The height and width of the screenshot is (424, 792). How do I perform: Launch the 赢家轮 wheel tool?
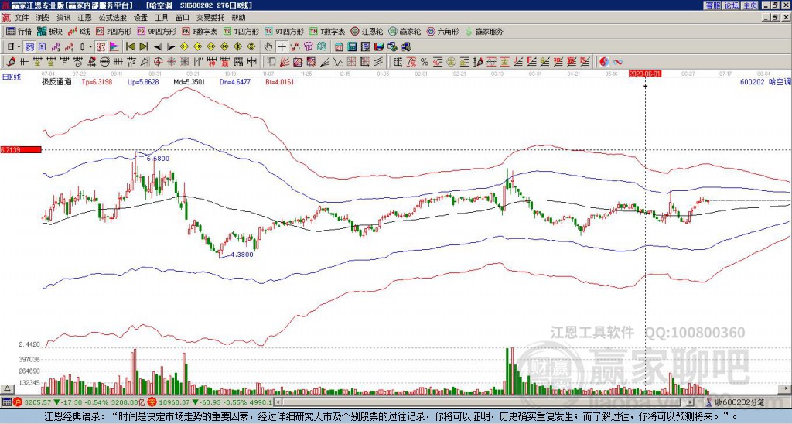[x=405, y=31]
